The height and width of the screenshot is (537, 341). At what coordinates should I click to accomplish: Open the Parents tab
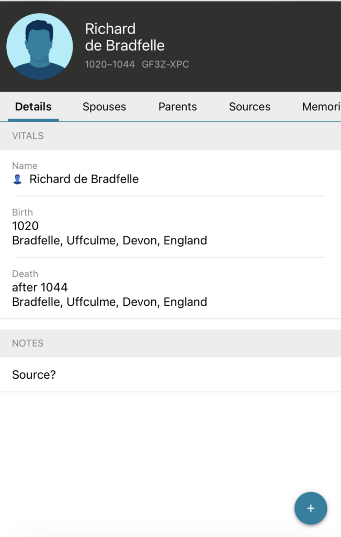pos(177,106)
